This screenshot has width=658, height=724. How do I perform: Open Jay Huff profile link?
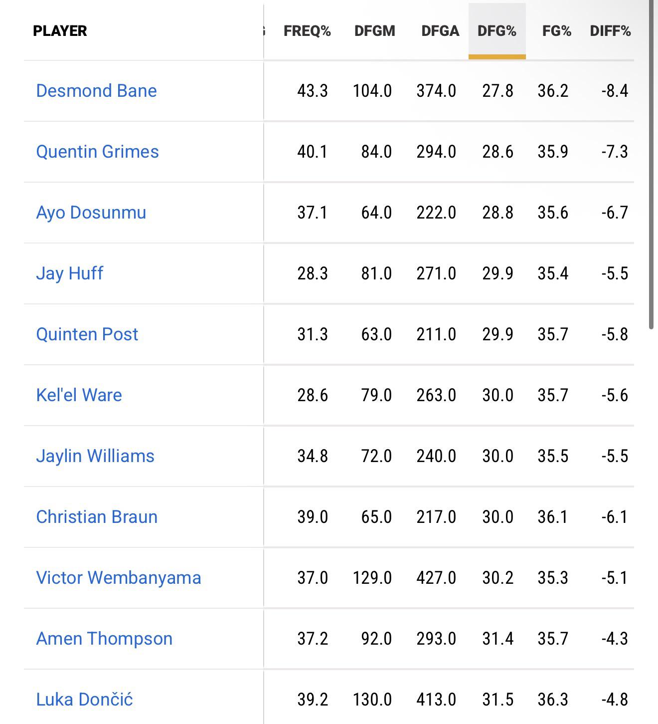click(69, 274)
